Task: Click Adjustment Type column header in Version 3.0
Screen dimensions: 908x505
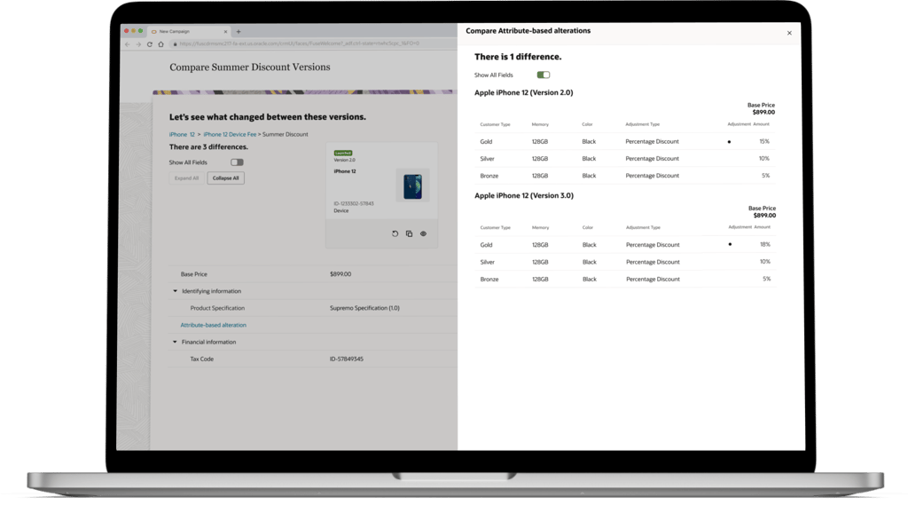Action: click(x=643, y=227)
